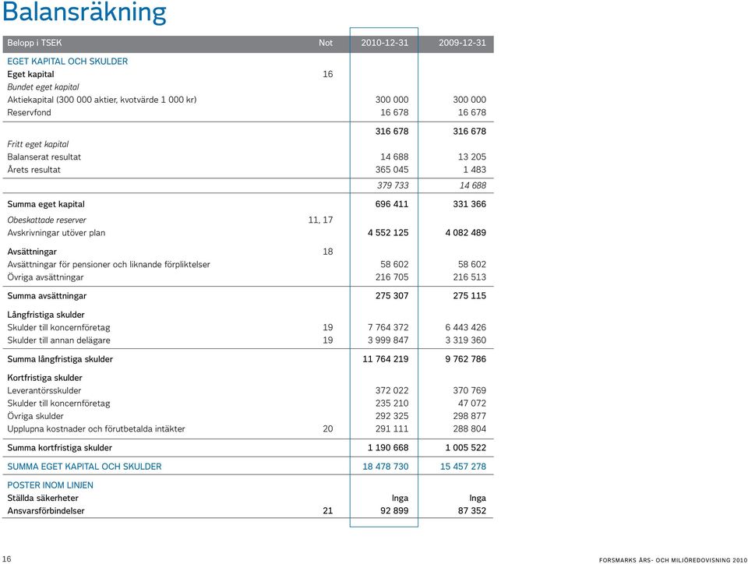748x564 pixels.
Task: Click 2009 value 6 443 426
Action: click(x=466, y=327)
